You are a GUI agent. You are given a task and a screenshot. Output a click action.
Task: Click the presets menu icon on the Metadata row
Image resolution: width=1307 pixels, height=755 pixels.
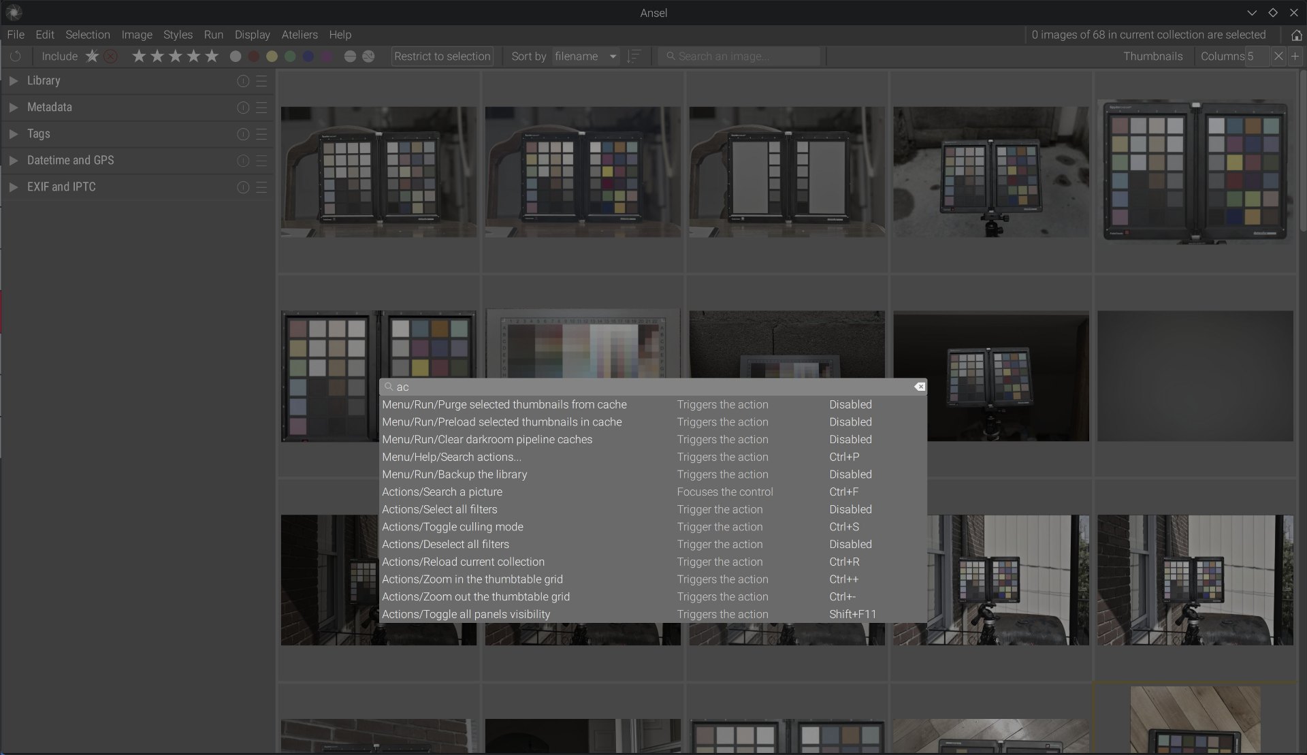pos(261,108)
